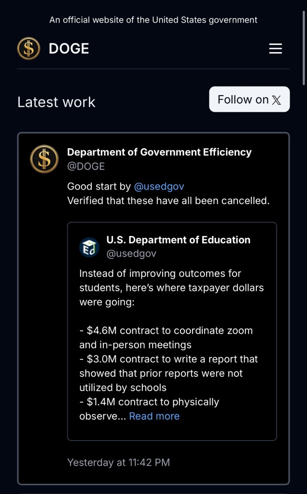Click the "DOGE" site title text
307x494 pixels.
[x=69, y=49]
